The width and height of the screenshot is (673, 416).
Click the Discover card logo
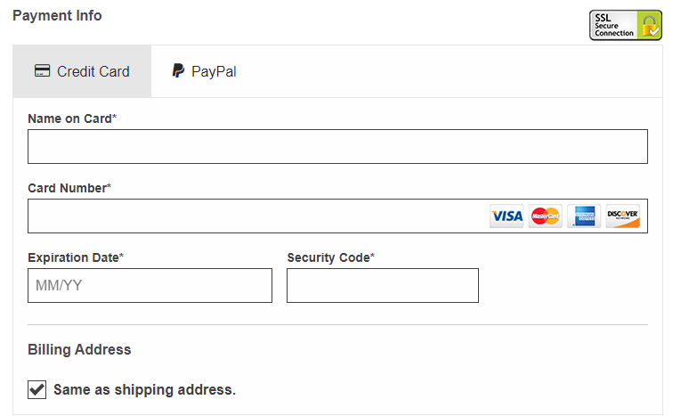[623, 216]
